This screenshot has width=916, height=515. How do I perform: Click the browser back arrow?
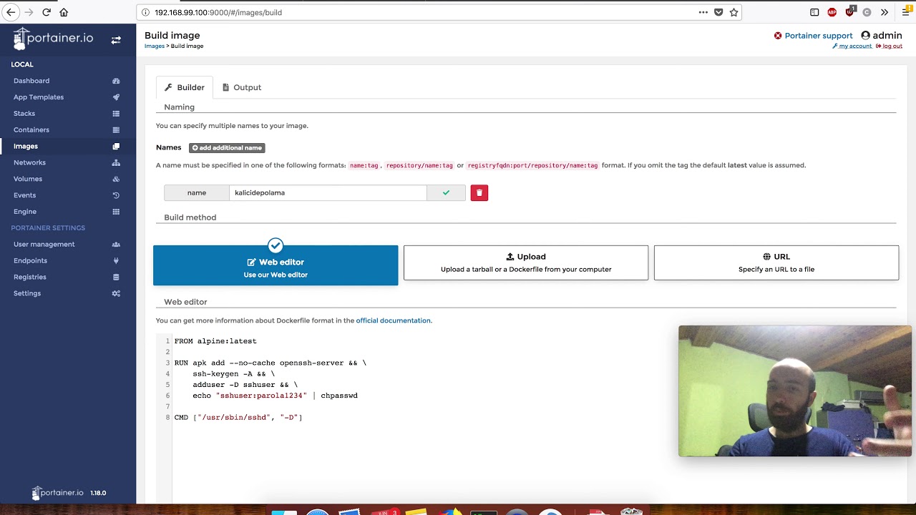click(x=11, y=12)
